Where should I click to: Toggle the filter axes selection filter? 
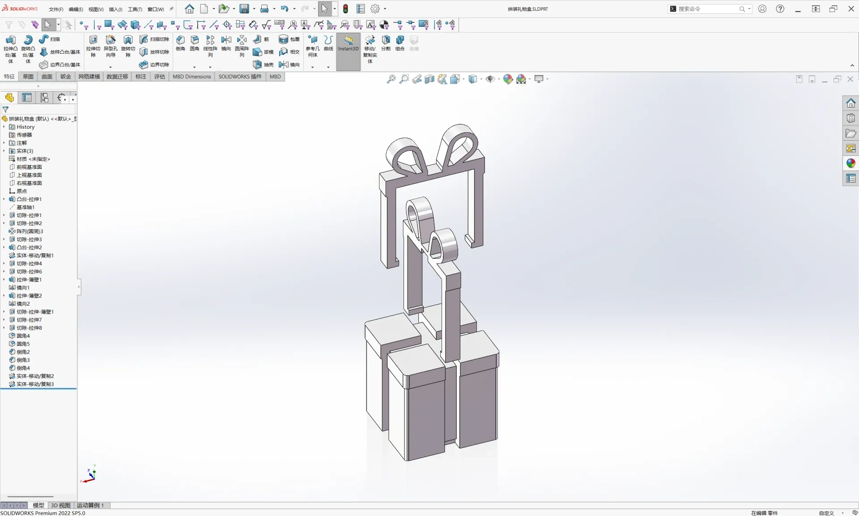click(x=149, y=25)
